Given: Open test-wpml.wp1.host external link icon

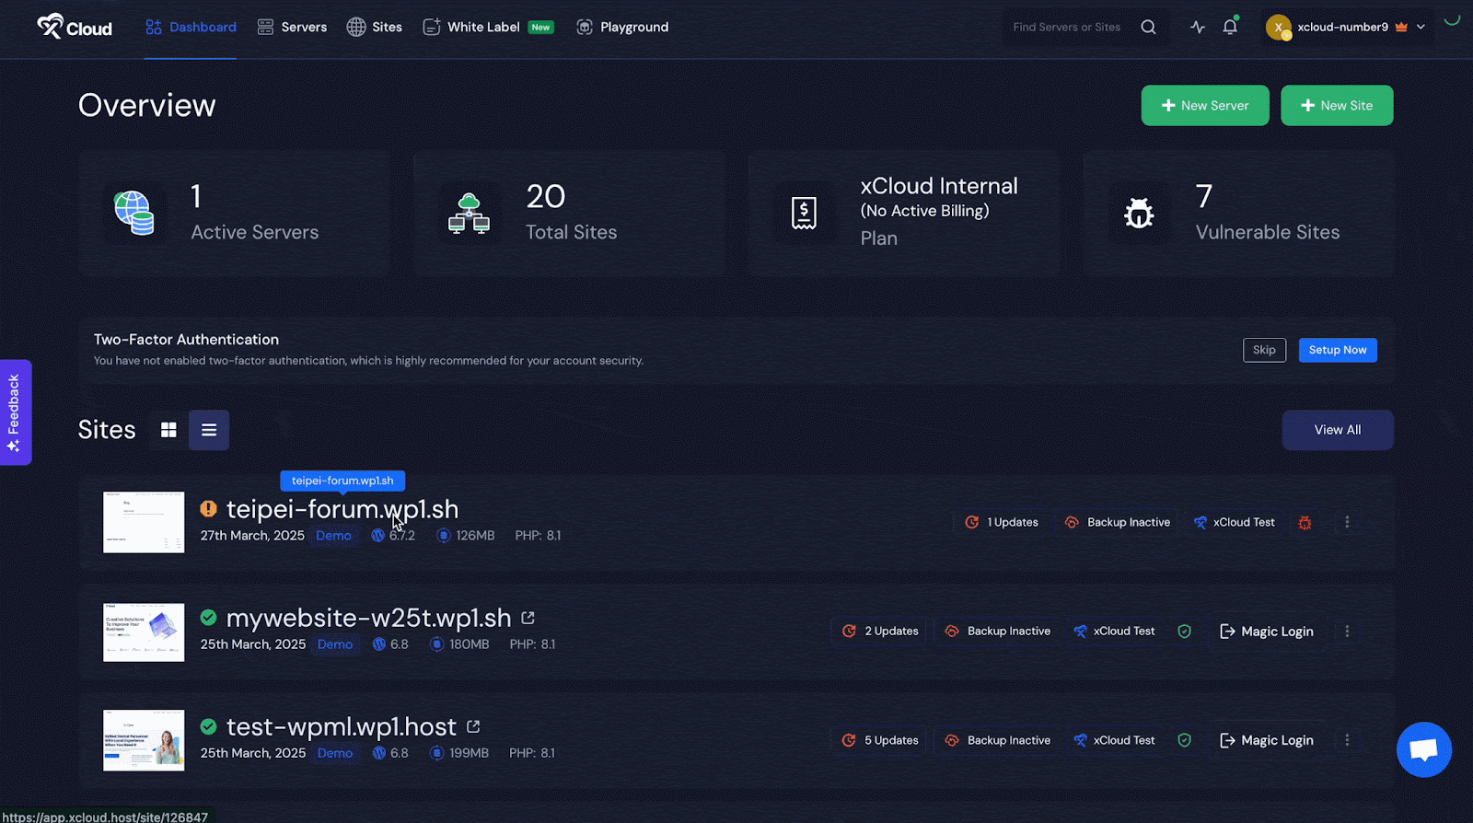Looking at the screenshot, I should (x=473, y=726).
